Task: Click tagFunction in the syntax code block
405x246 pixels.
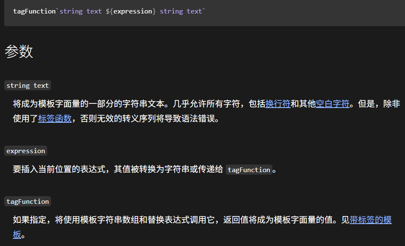Action: pyautogui.click(x=35, y=11)
